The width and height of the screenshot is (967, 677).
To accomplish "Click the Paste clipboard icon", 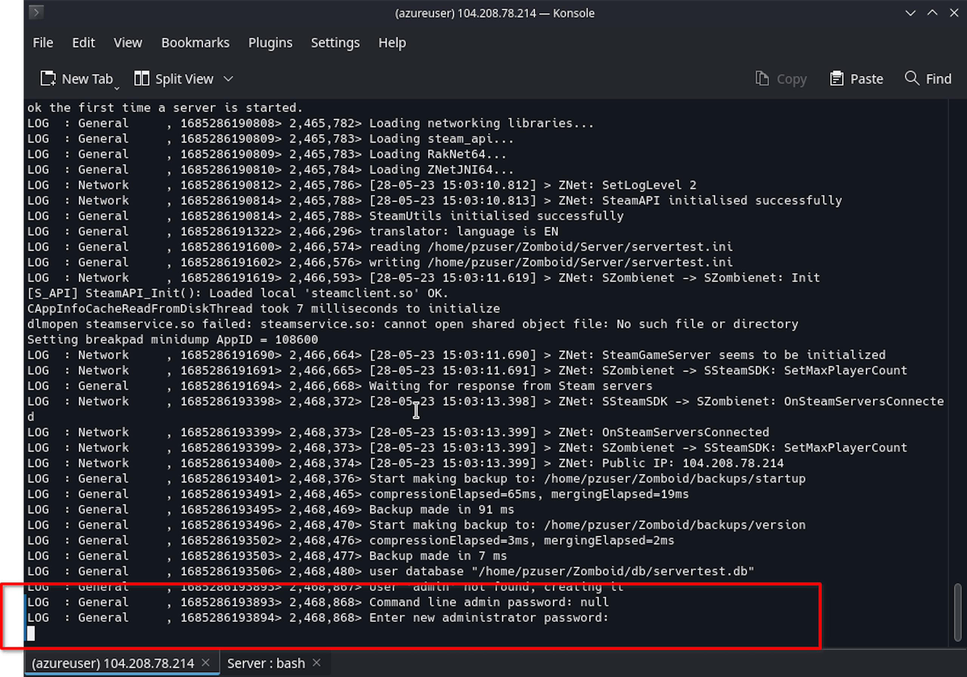I will pos(836,78).
